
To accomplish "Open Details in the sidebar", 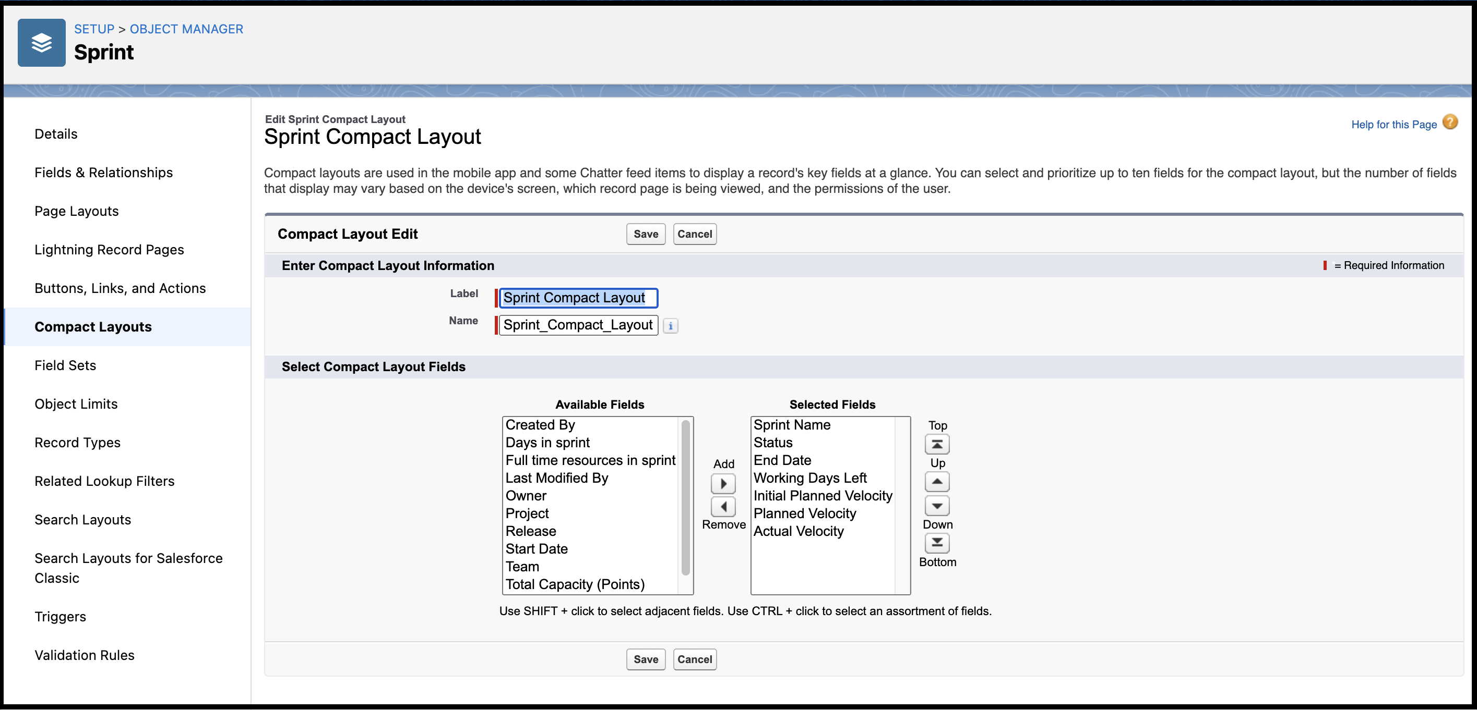I will (x=56, y=134).
